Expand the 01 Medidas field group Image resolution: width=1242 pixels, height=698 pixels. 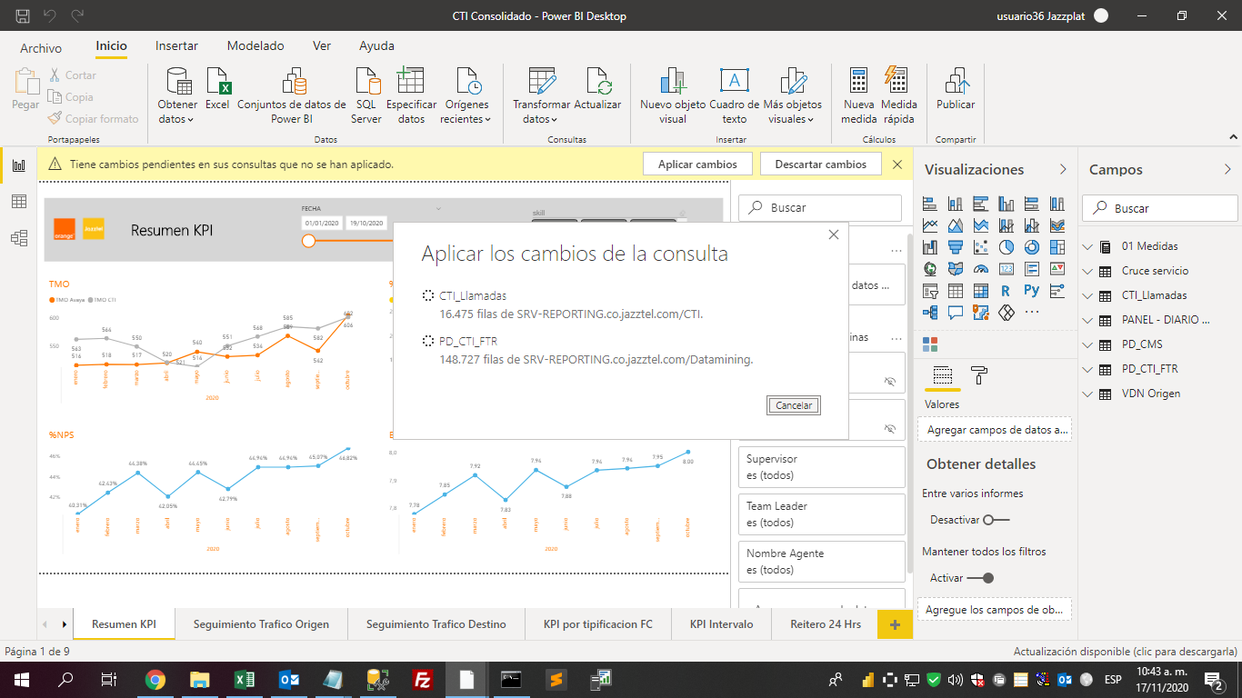[1089, 246]
